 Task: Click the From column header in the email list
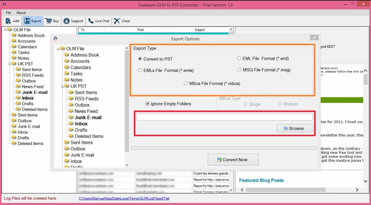(164, 30)
